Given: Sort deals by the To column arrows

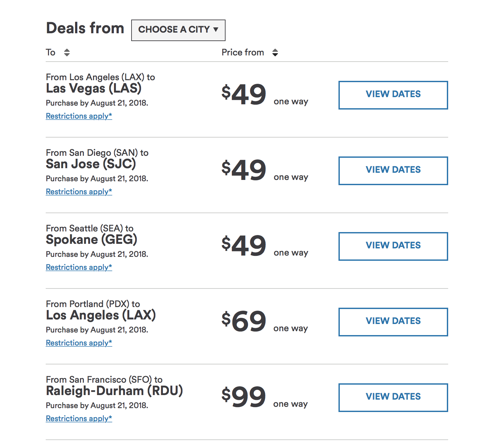Looking at the screenshot, I should 67,52.
